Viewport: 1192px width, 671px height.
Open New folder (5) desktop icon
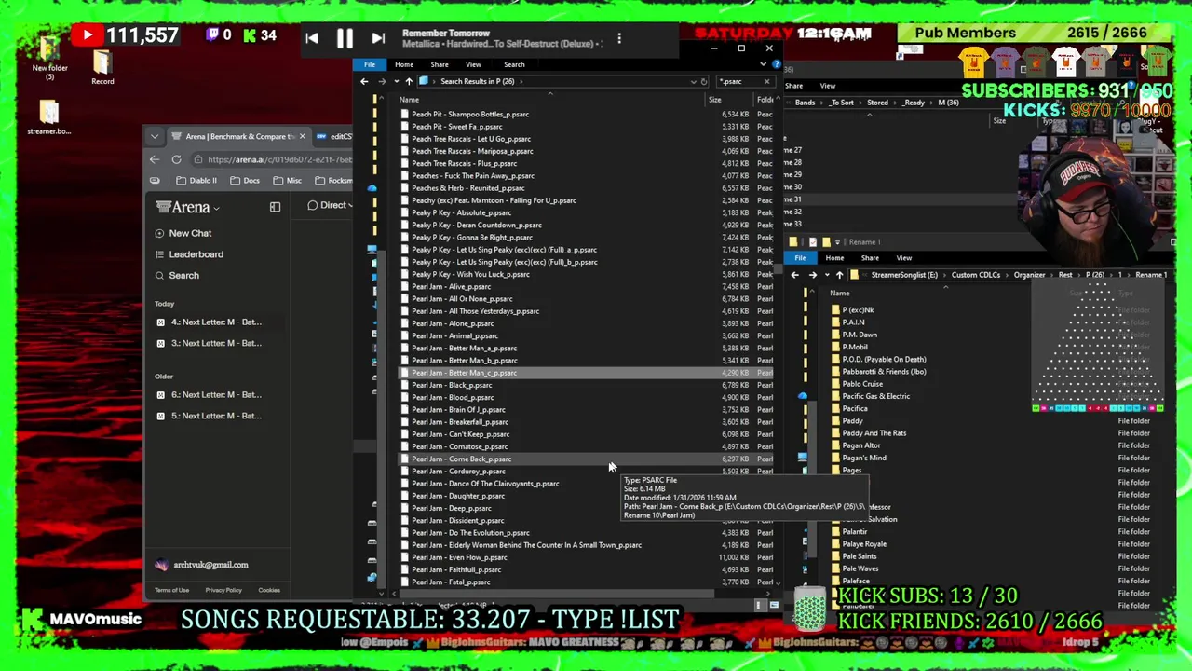[x=49, y=58]
